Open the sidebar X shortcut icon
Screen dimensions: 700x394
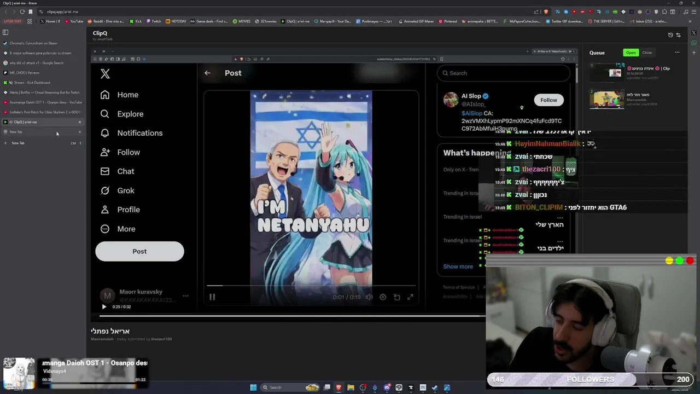tap(694, 33)
